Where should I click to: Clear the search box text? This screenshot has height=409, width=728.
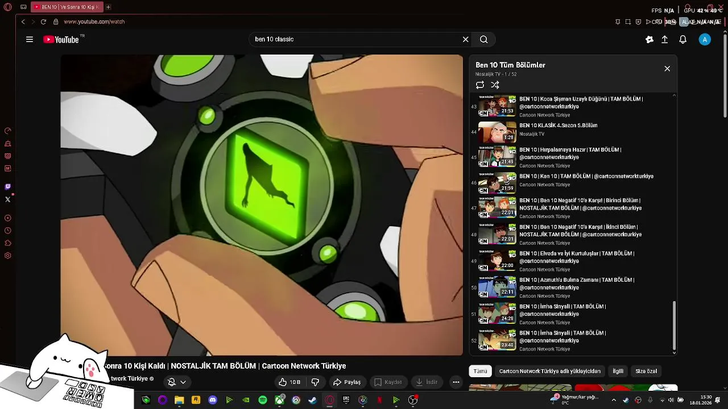point(465,39)
